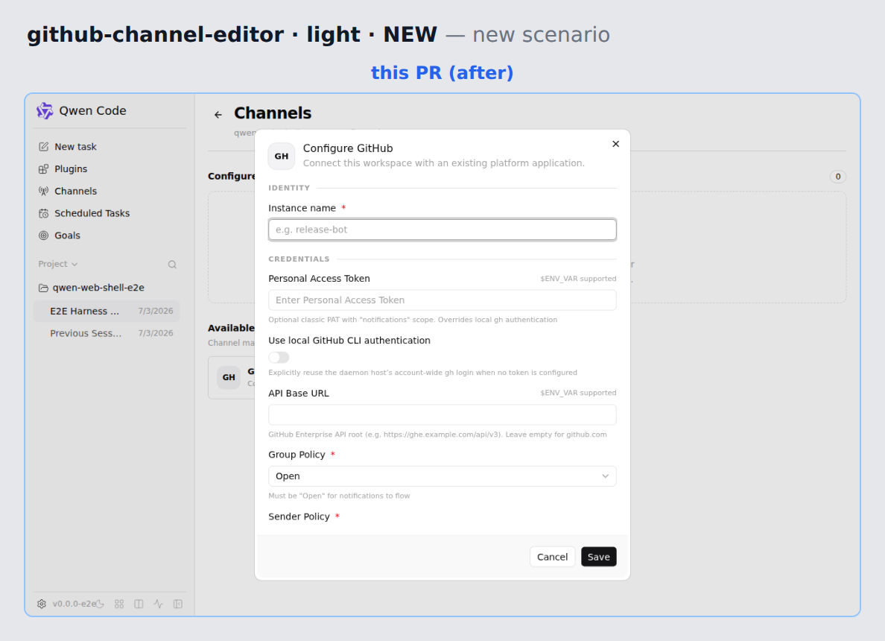Click the activity pulse icon in footer

158,604
